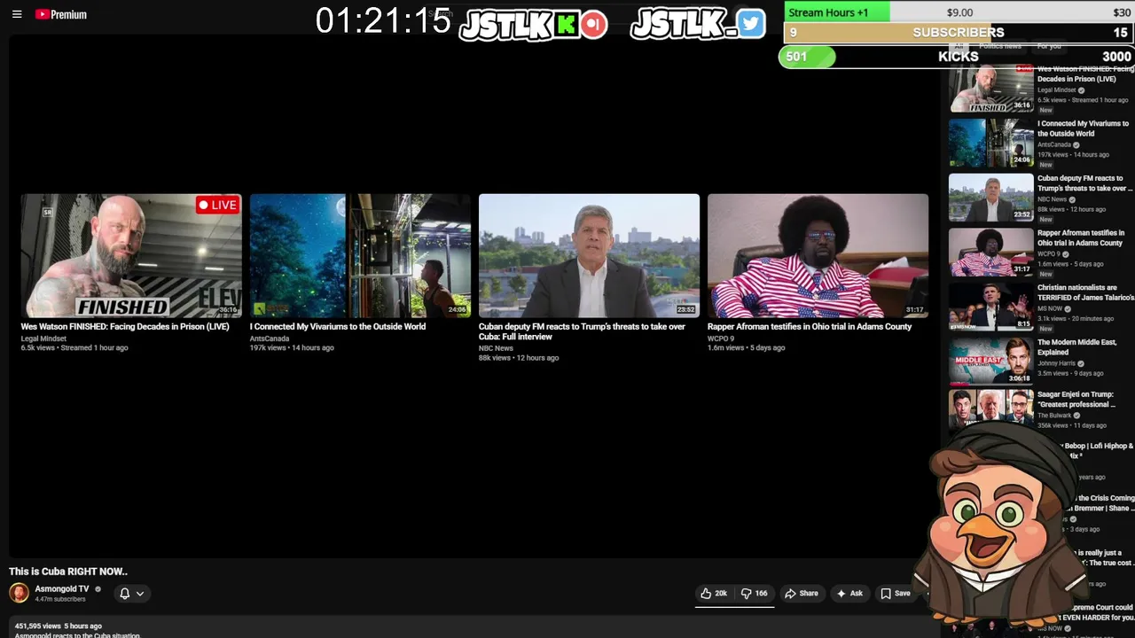Click the AntsCanada channel under endscreen video
Screen dimensions: 1135x638
tap(270, 338)
